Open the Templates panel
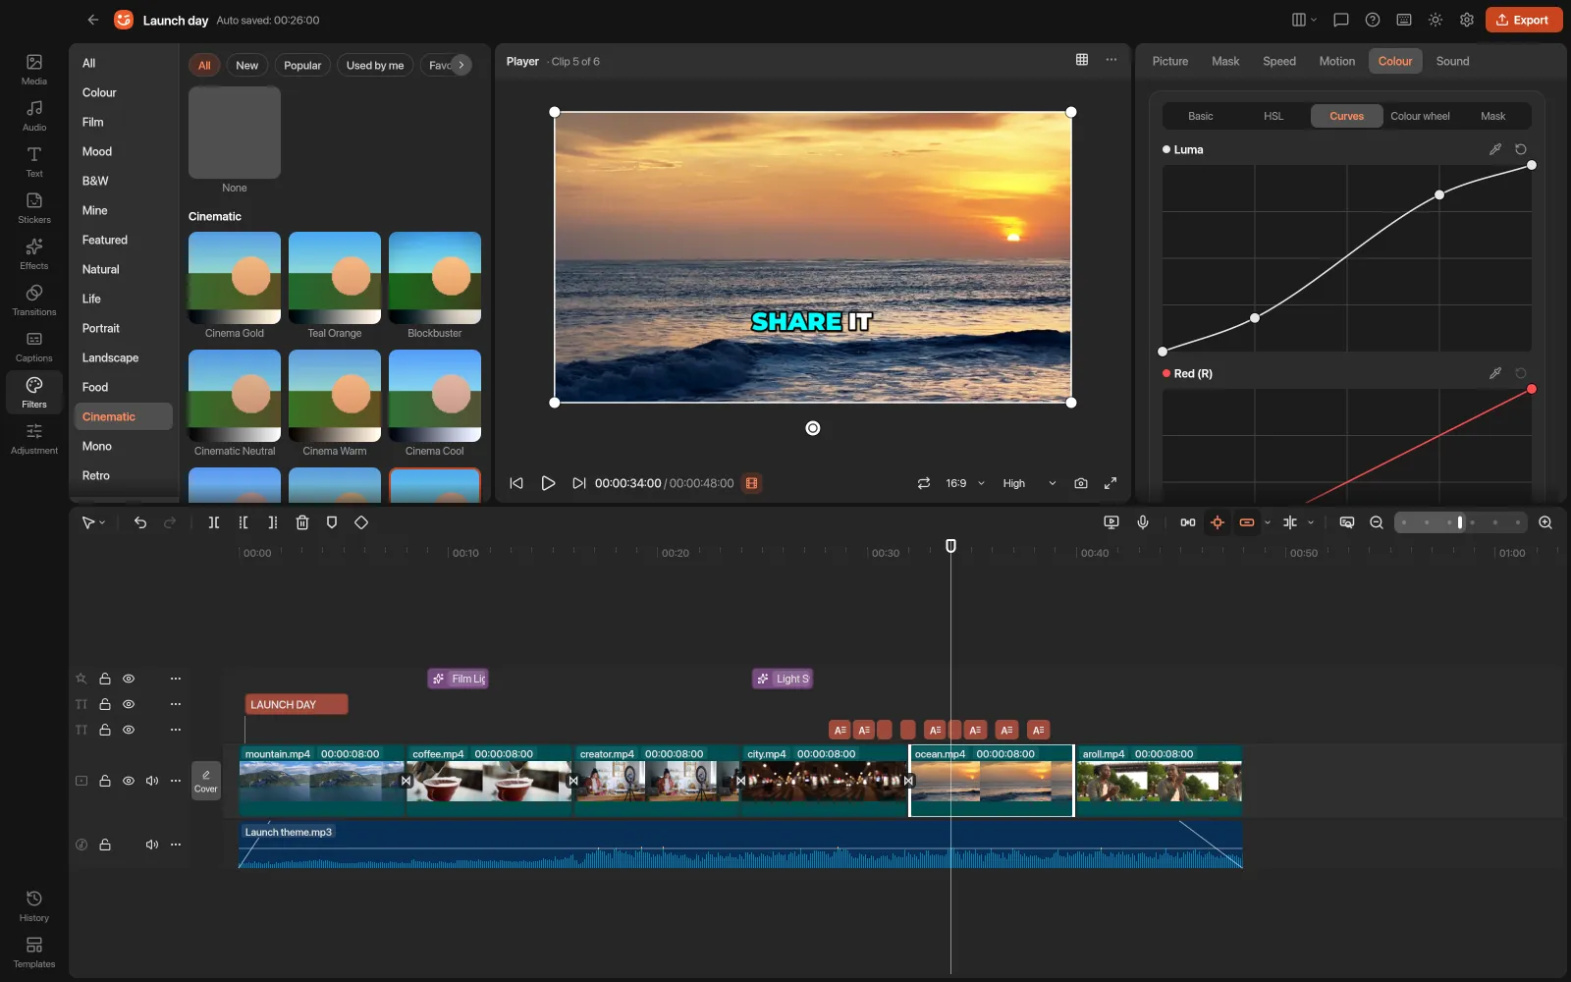This screenshot has height=982, width=1571. (34, 953)
